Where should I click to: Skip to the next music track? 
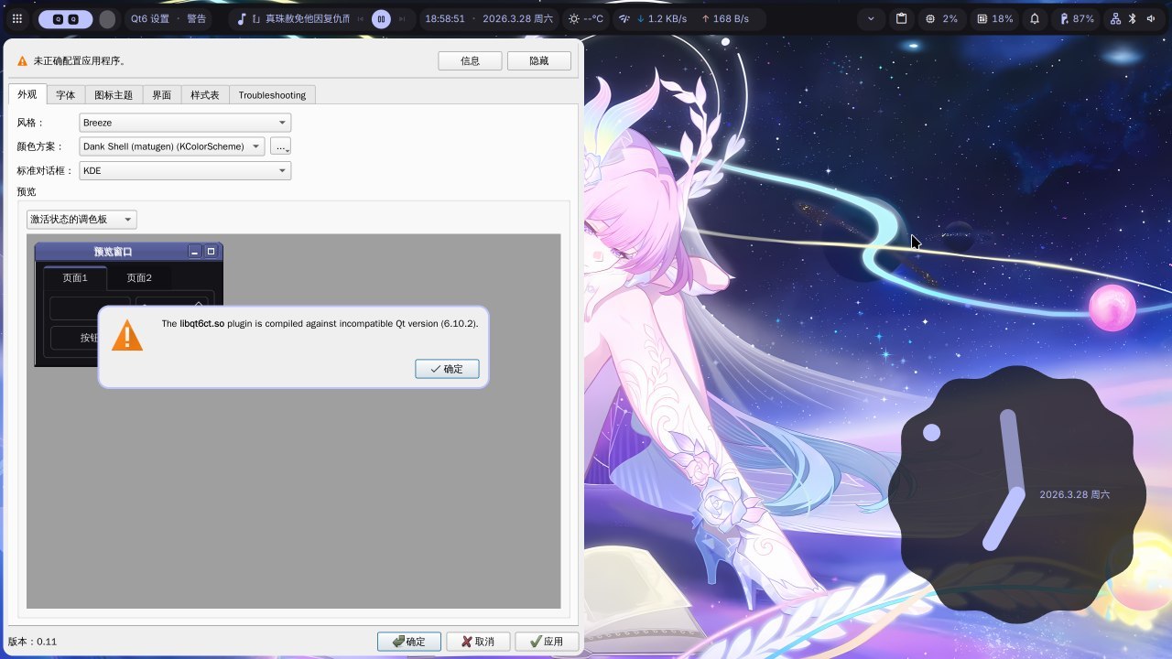401,18
